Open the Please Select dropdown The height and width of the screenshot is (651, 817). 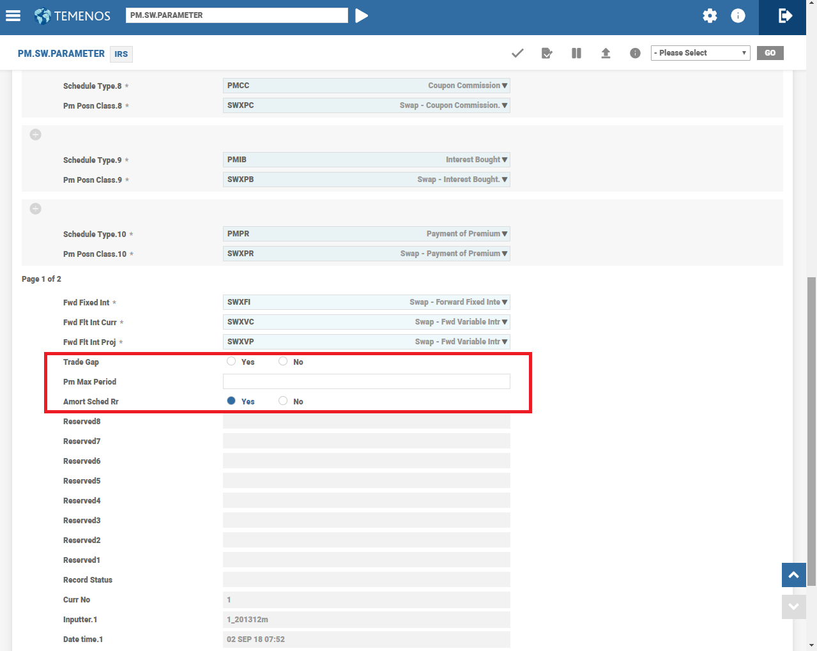coord(700,53)
